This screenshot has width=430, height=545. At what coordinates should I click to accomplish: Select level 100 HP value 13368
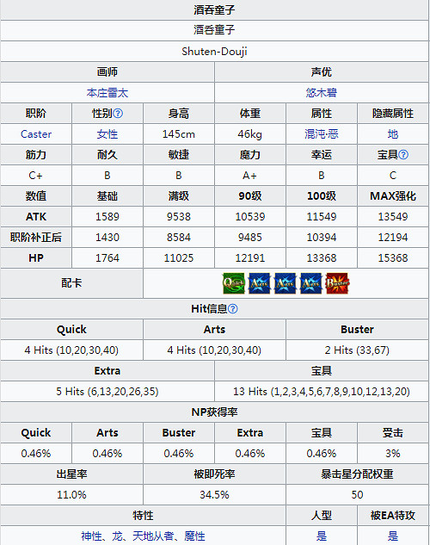pos(322,258)
